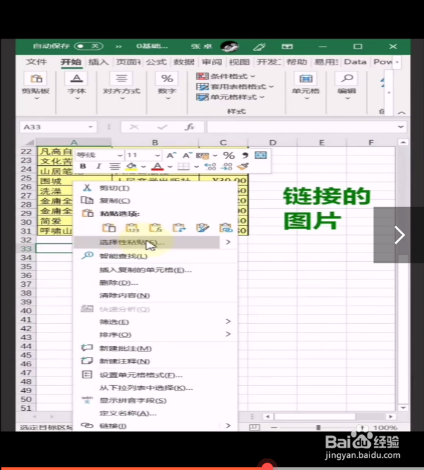Click italic I in mini toolbar
424x470 pixels.
pos(98,166)
